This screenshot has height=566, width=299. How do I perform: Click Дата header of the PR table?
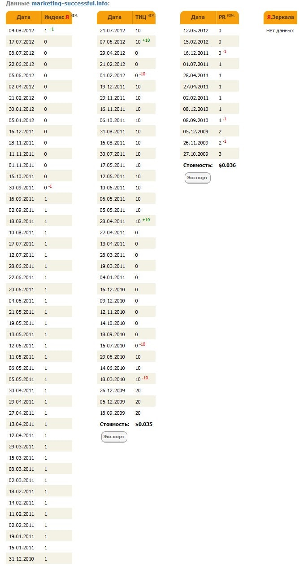click(x=198, y=18)
